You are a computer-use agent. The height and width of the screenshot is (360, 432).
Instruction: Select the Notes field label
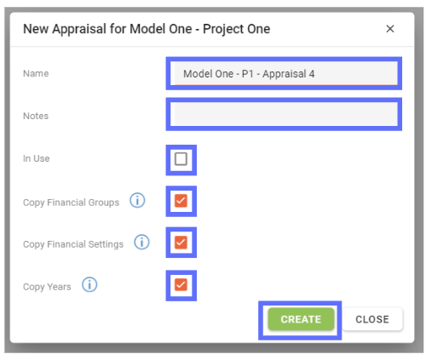tap(36, 116)
